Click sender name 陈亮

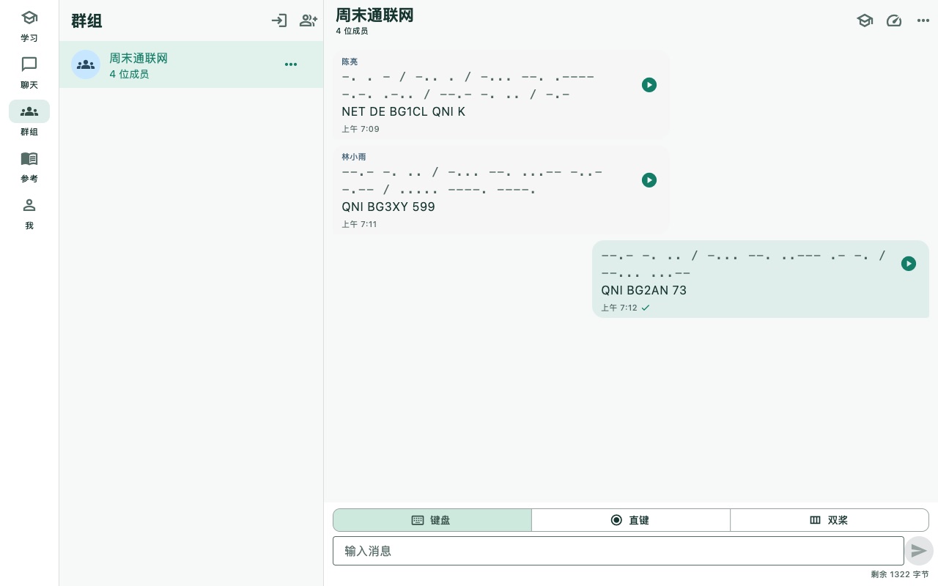pos(350,62)
